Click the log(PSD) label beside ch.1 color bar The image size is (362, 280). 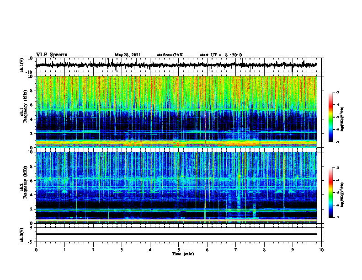342,119
